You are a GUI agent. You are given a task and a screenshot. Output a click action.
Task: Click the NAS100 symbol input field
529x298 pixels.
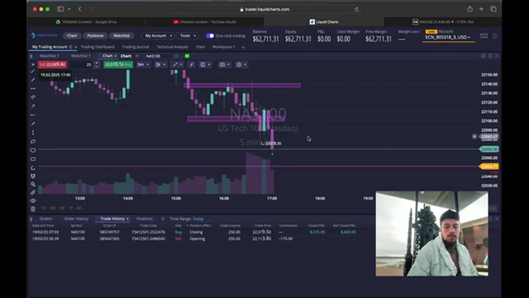158,56
